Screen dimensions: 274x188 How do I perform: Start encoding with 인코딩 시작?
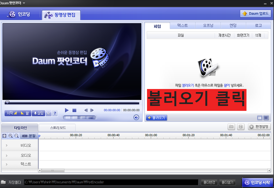[257, 183]
